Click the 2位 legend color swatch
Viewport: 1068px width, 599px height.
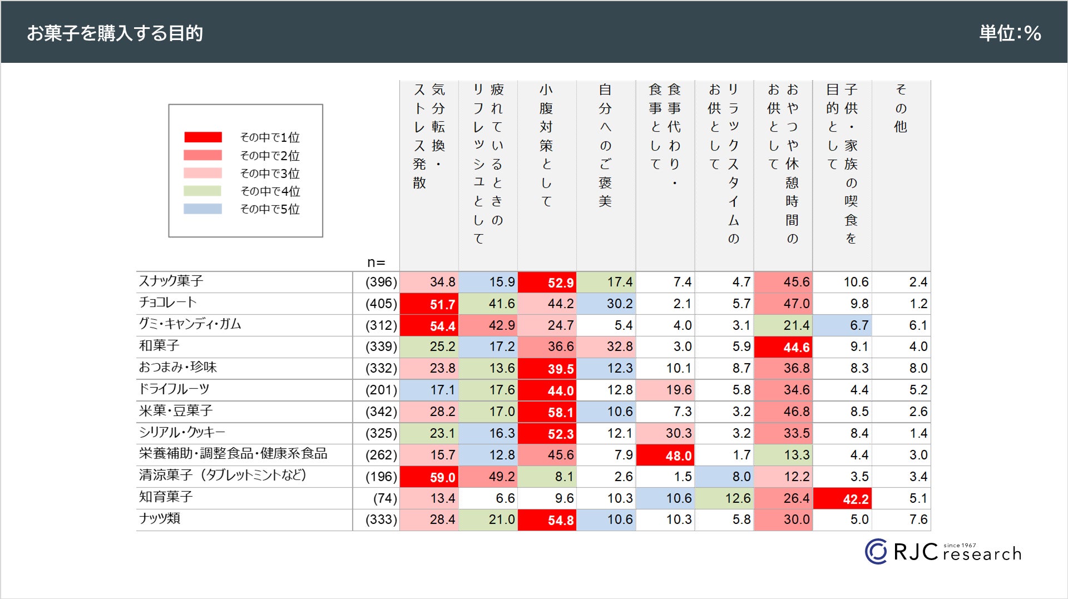tap(203, 155)
